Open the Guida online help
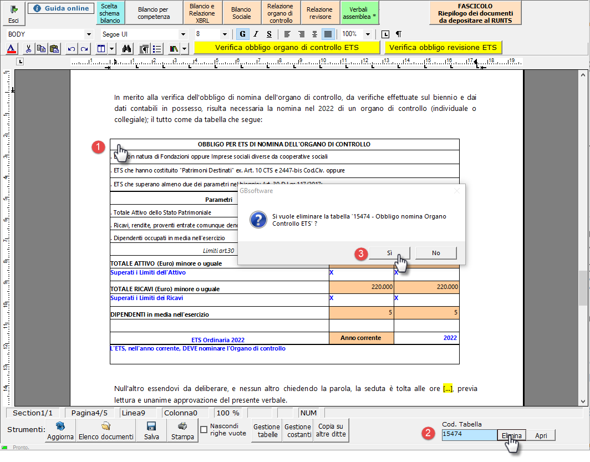This screenshot has height=462, width=590. pos(61,8)
